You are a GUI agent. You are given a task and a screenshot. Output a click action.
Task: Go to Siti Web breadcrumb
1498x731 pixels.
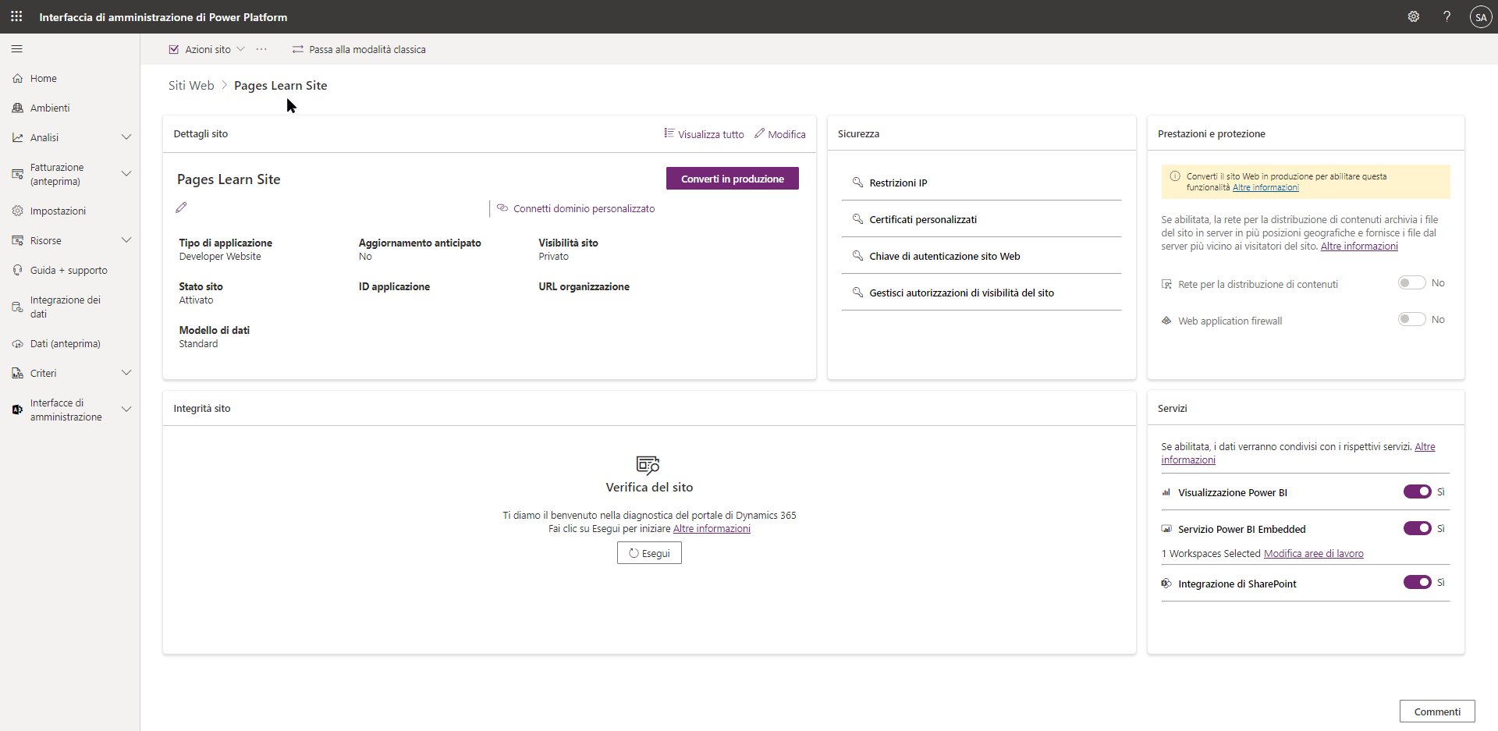(x=191, y=86)
